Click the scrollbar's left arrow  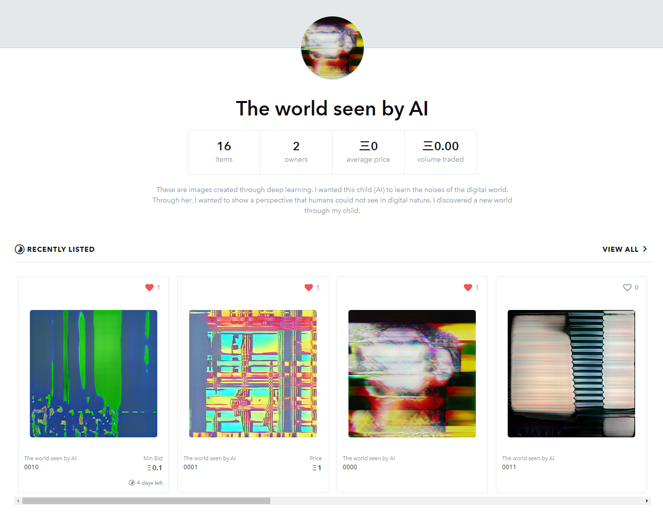pyautogui.click(x=18, y=501)
